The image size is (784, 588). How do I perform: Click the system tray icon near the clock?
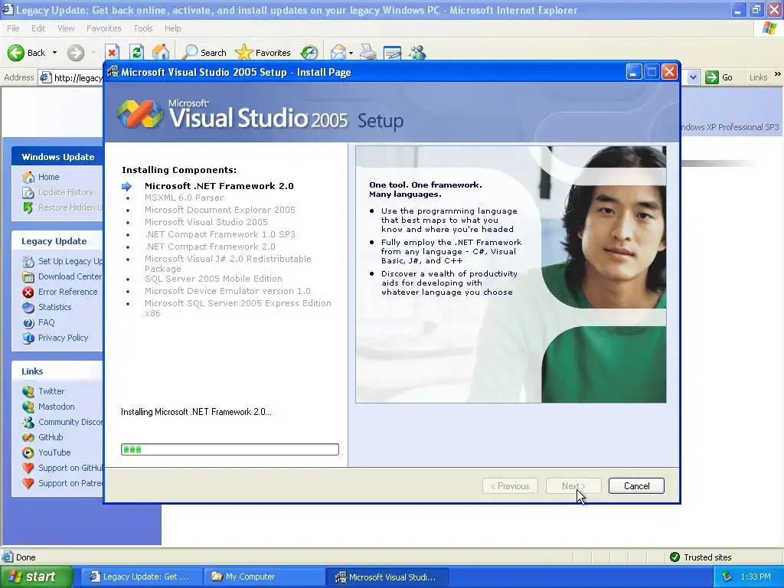pos(727,577)
